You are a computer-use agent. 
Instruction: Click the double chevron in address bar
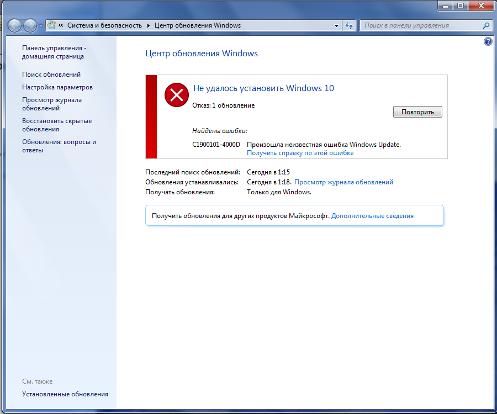[x=61, y=25]
